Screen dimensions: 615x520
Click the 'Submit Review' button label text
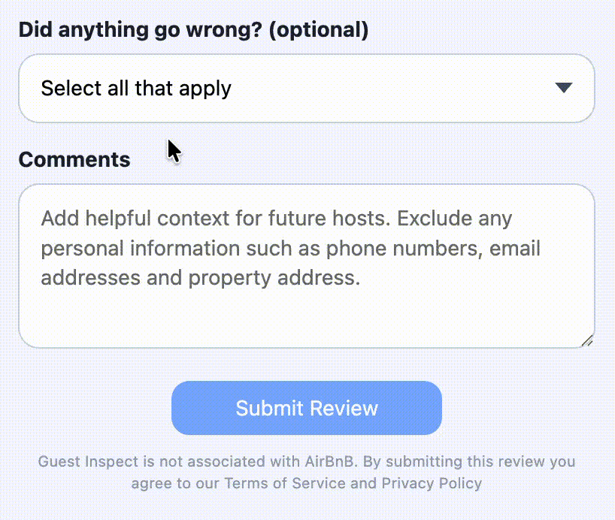(307, 408)
